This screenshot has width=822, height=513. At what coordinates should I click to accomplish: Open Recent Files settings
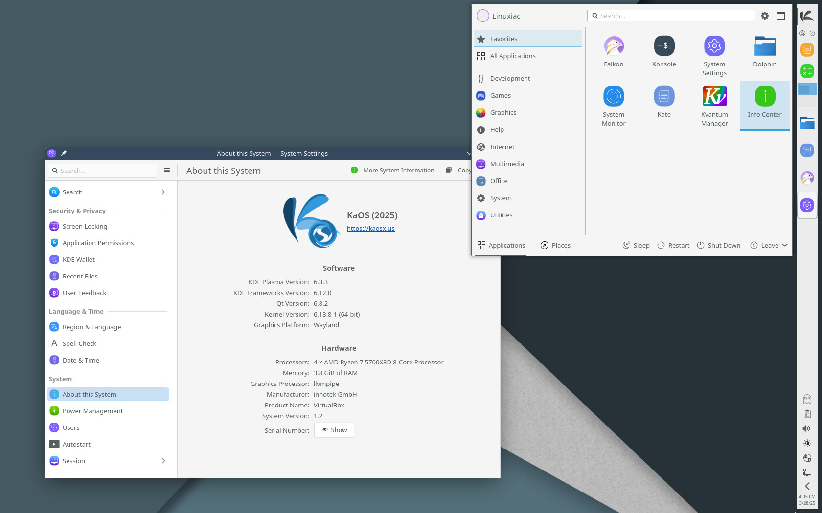point(108,276)
